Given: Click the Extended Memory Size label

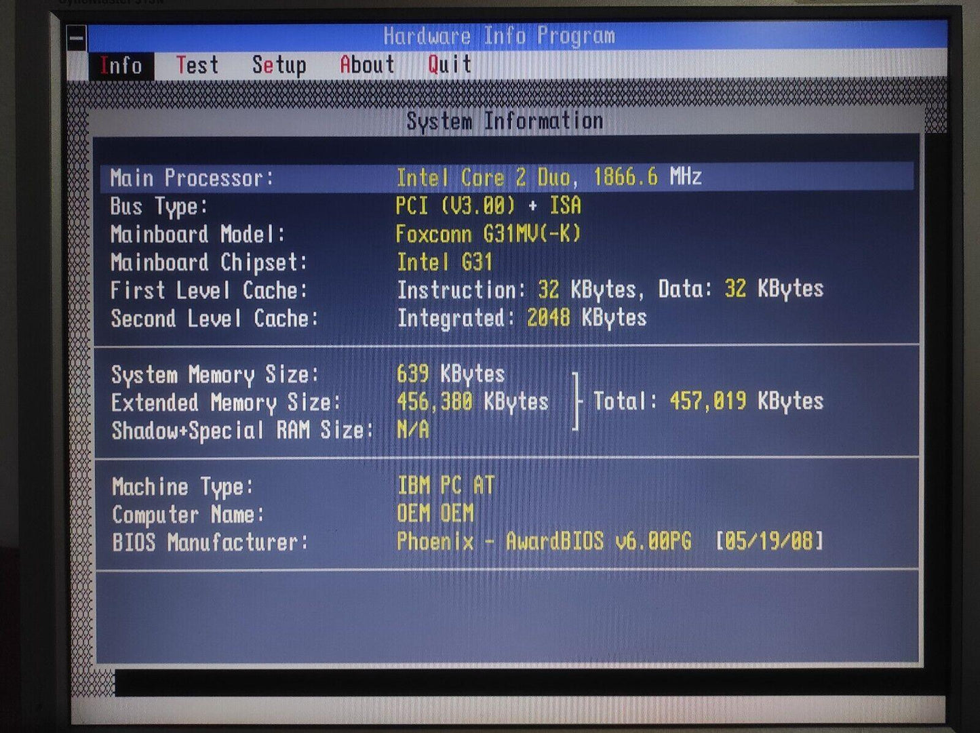Looking at the screenshot, I should 225,403.
